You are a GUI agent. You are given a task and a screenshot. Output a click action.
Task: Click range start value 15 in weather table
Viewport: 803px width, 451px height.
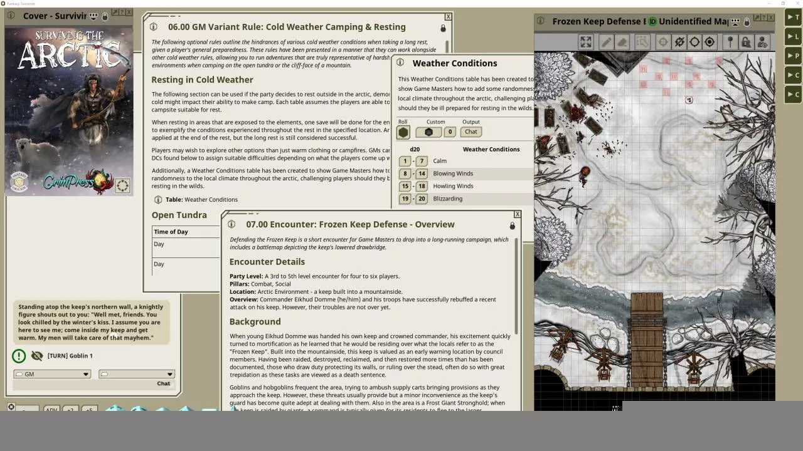(x=405, y=186)
